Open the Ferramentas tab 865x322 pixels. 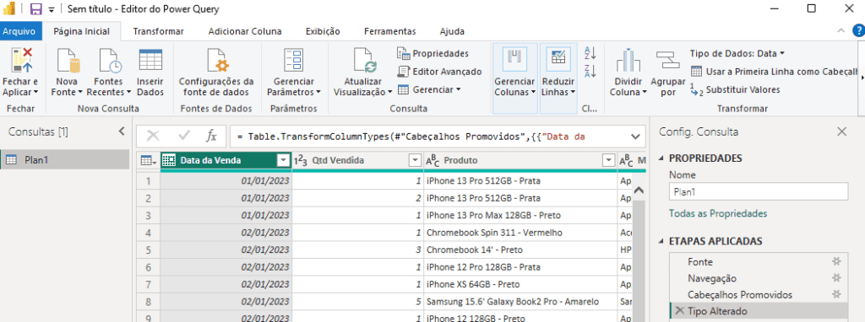[390, 31]
